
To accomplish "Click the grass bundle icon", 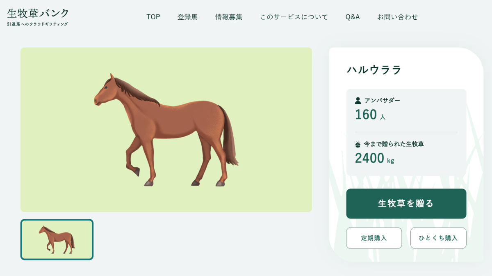I will (358, 144).
